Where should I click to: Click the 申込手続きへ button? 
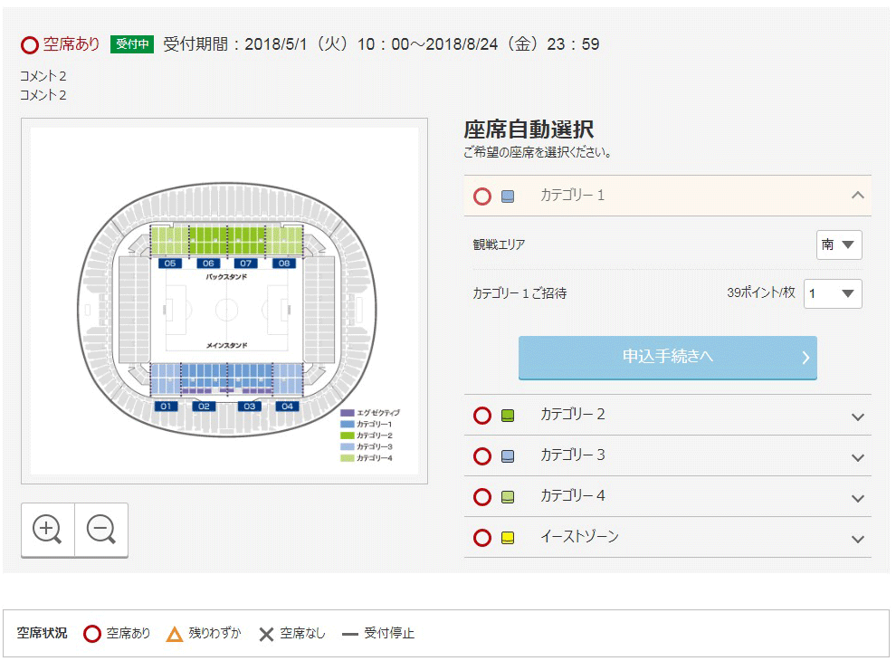point(667,357)
